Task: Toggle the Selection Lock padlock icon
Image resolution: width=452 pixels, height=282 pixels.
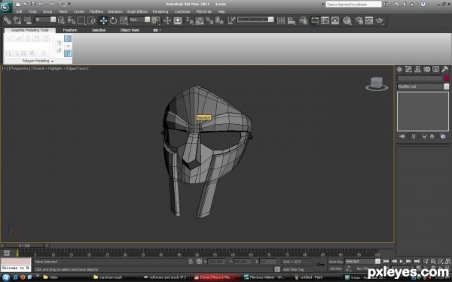Action: pyautogui.click(x=191, y=262)
